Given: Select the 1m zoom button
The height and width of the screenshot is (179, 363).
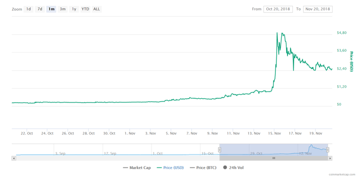Looking at the screenshot, I should (51, 9).
